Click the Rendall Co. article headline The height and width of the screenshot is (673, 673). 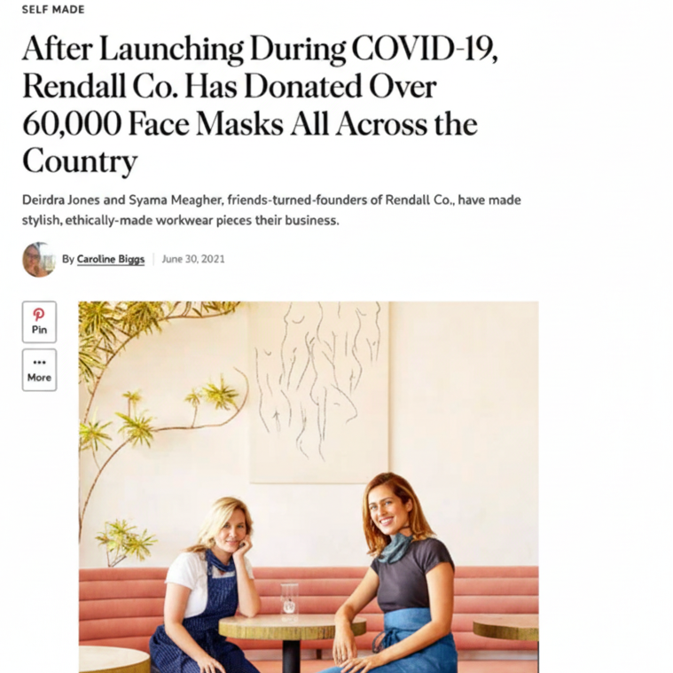tap(260, 105)
